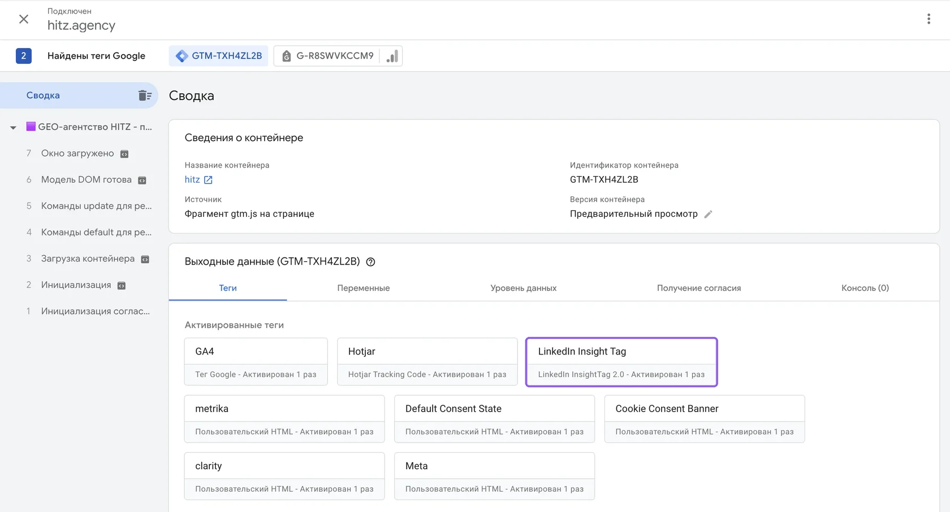
Task: Select the purple GEO-агентство HITZ page icon
Action: pos(31,126)
